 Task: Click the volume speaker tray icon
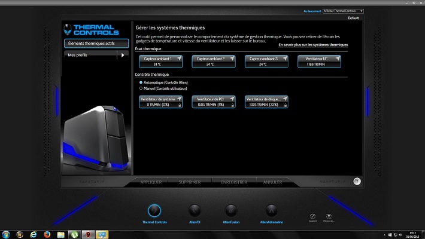pos(400,235)
